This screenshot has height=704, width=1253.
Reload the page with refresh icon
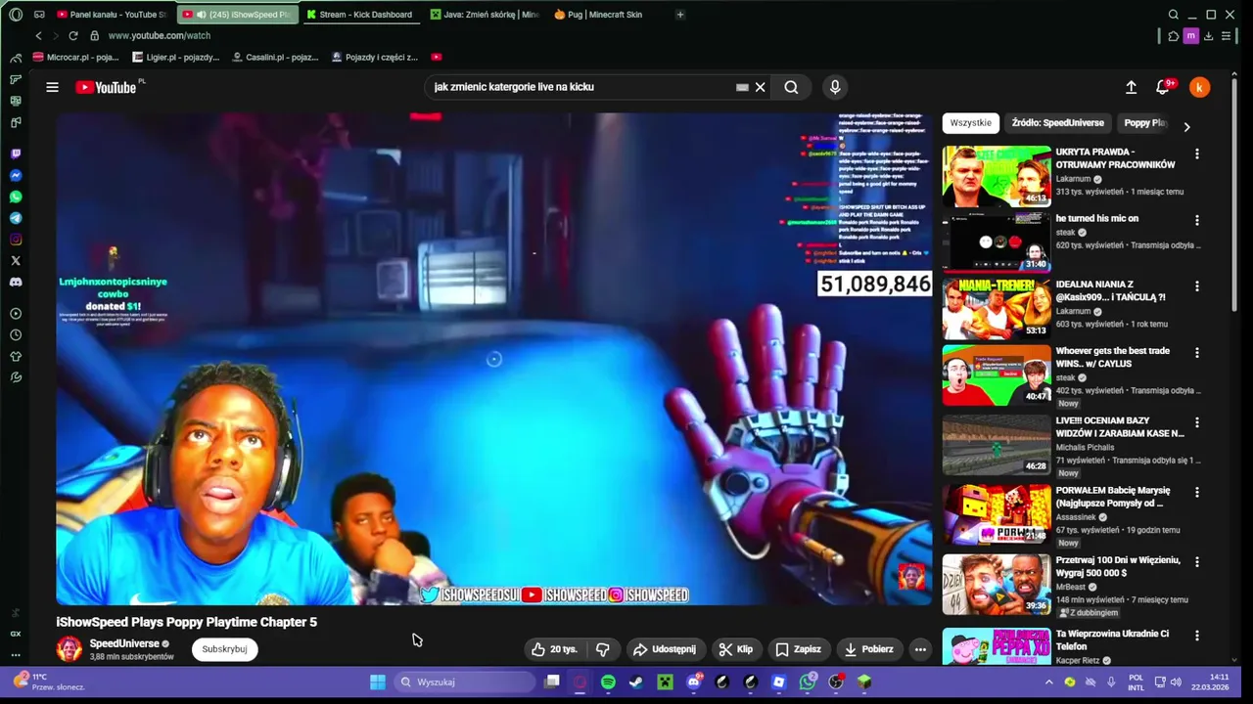pos(73,35)
